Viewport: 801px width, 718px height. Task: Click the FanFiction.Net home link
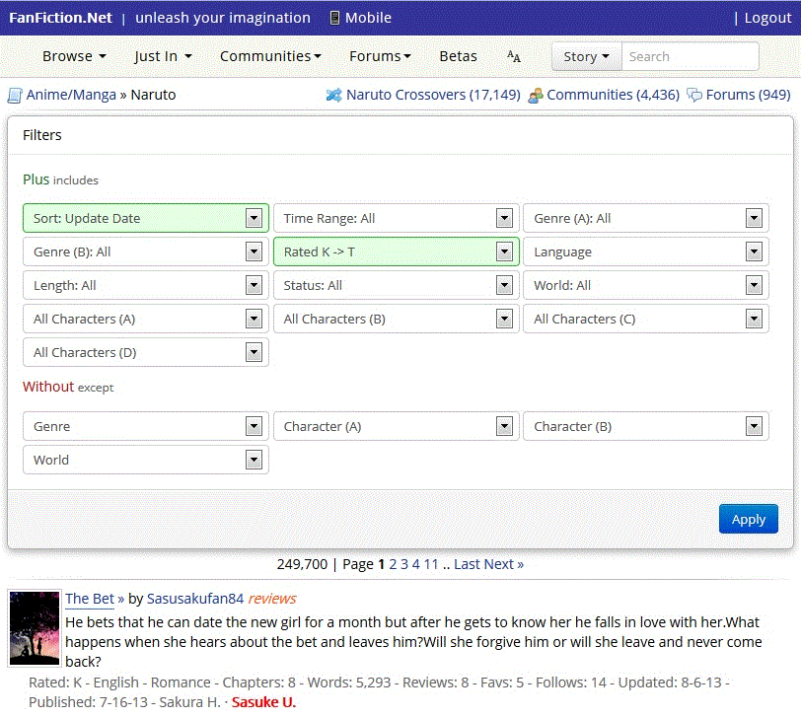(60, 18)
